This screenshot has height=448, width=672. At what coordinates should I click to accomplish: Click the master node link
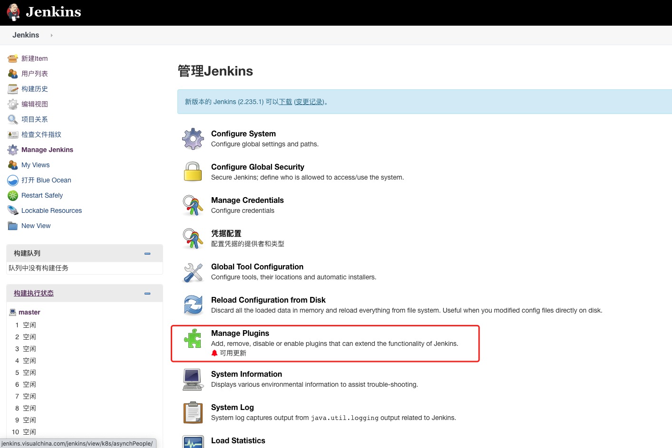[x=29, y=312]
